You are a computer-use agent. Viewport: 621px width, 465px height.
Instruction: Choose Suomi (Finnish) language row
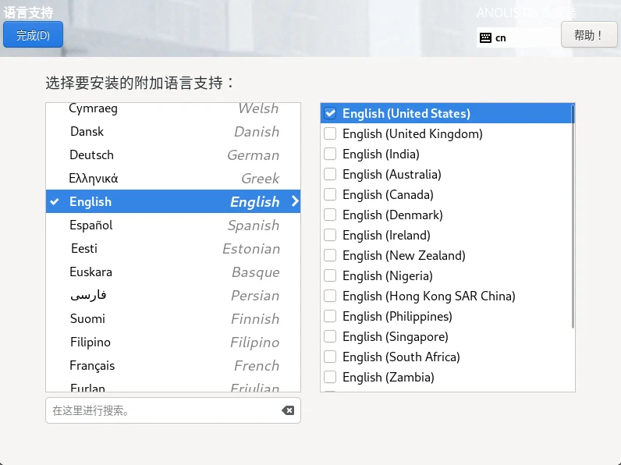173,318
